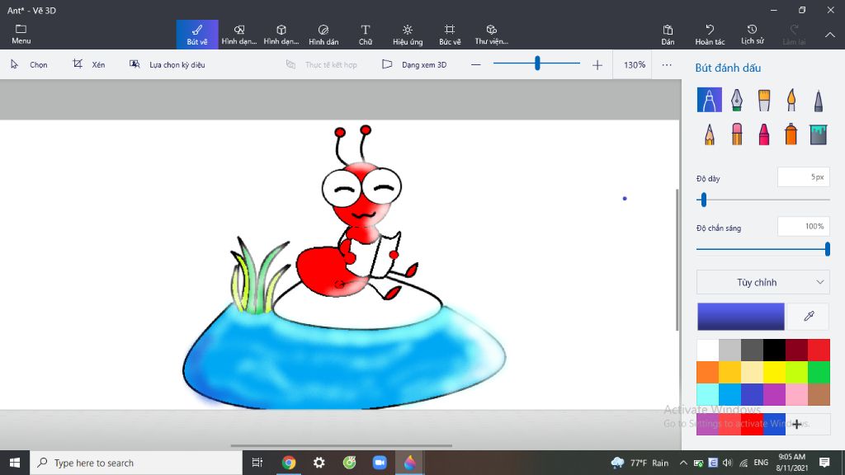Click the current color preview box
Screen dimensions: 845x475
pos(740,316)
